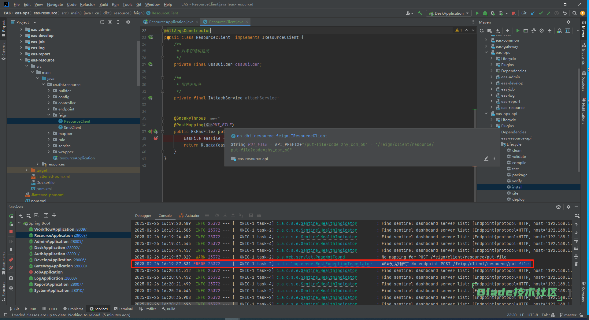The height and width of the screenshot is (320, 589).
Task: Go to next highlighted warning arrow
Action: click(473, 30)
